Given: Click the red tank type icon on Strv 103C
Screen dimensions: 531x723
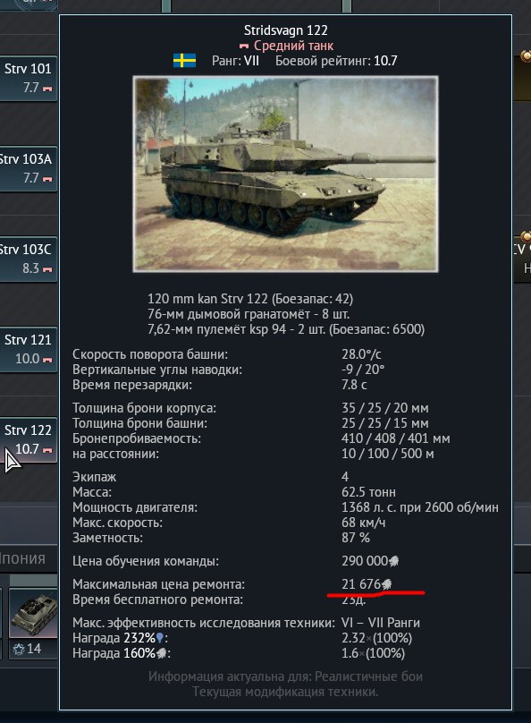Looking at the screenshot, I should pos(47,269).
